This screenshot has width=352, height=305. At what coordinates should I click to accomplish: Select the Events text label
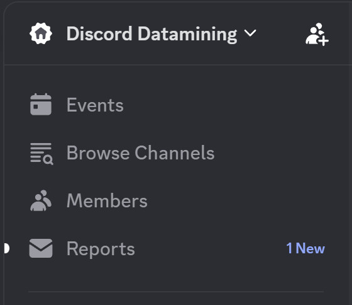coord(95,105)
